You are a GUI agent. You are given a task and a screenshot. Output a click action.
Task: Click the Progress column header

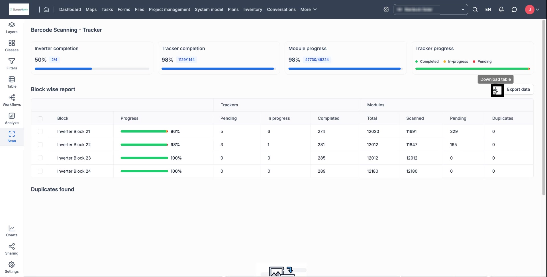click(x=129, y=118)
